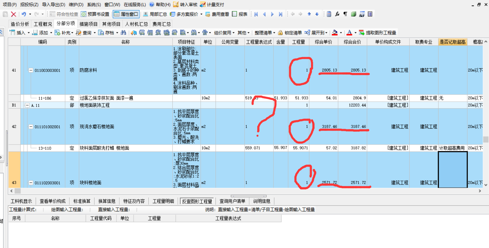Switch to the 人材机汇总 tab

tap(136, 24)
